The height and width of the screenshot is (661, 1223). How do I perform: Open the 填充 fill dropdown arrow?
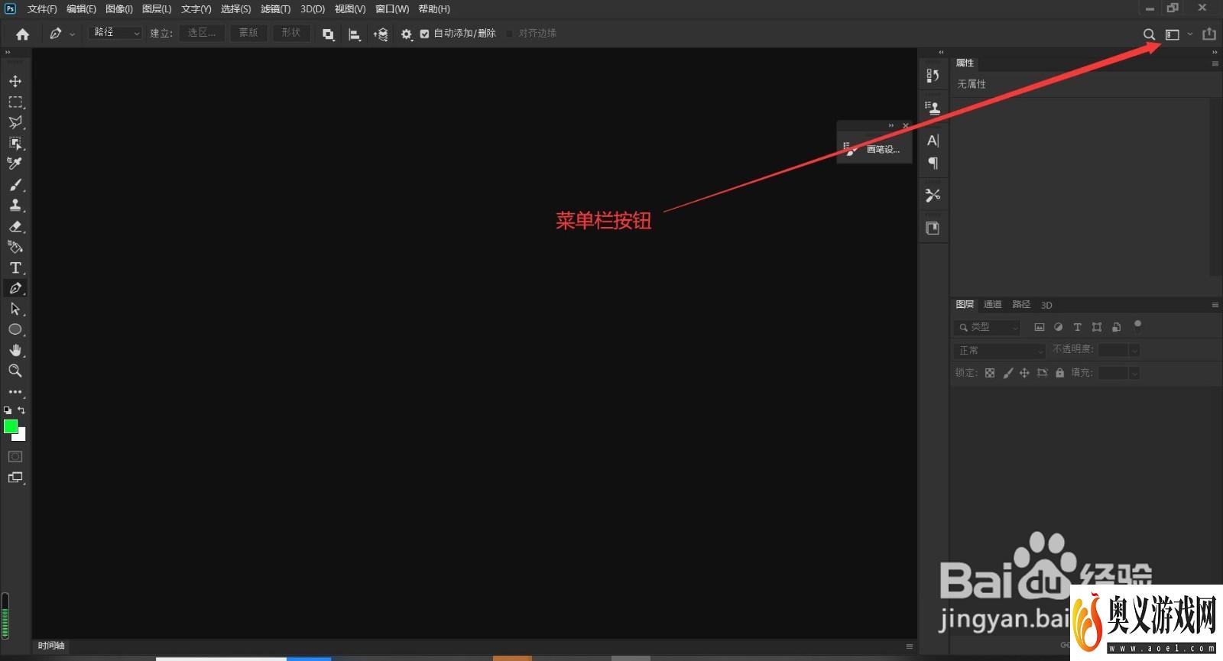pos(1134,373)
